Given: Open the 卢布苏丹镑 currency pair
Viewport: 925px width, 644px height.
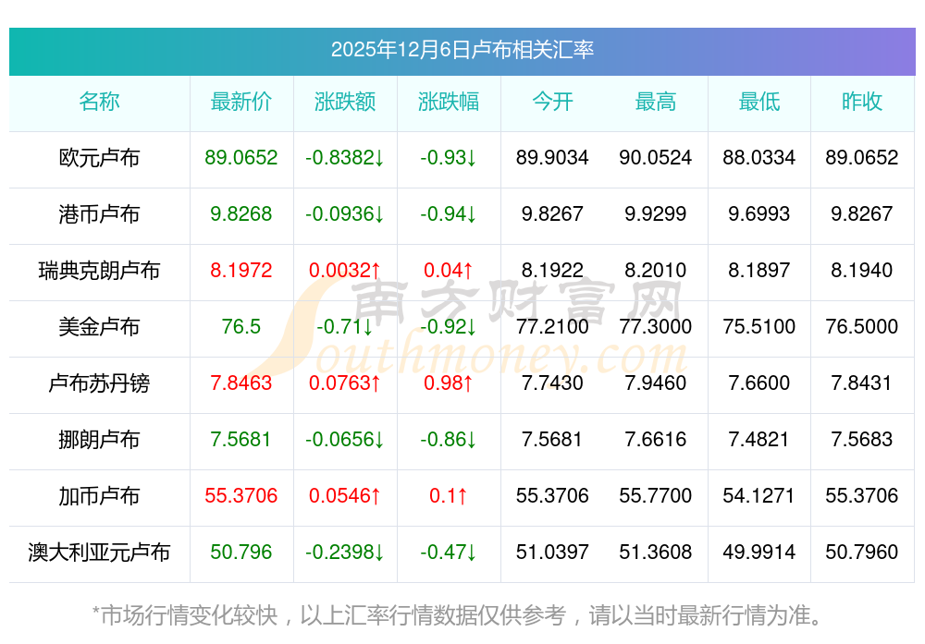Looking at the screenshot, I should (99, 383).
